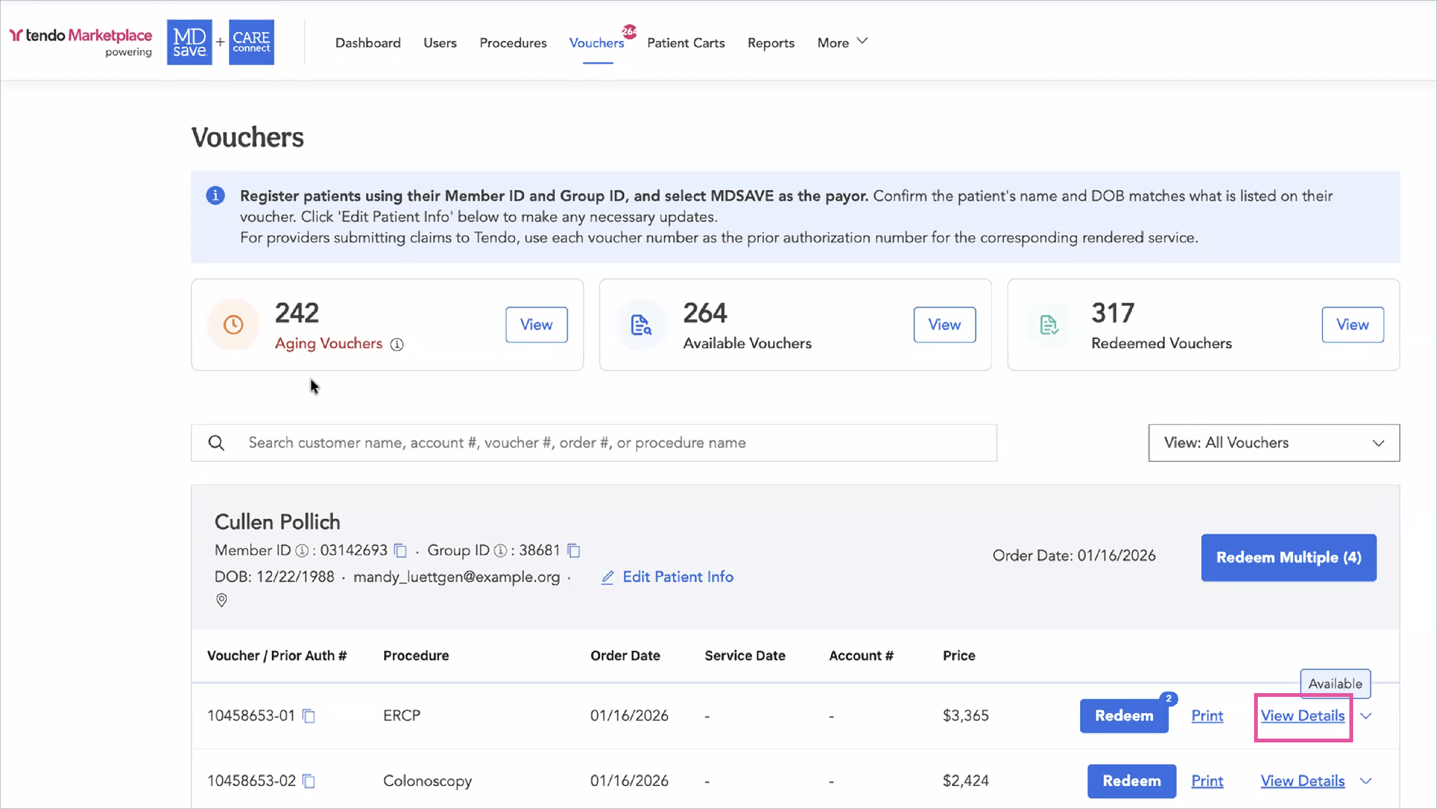The height and width of the screenshot is (809, 1437).
Task: Click the patient location pin icon
Action: [x=221, y=600]
